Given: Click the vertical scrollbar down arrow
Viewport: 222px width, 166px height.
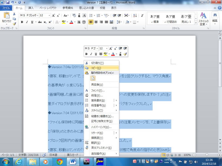Looking at the screenshot, I should pyautogui.click(x=220, y=140).
